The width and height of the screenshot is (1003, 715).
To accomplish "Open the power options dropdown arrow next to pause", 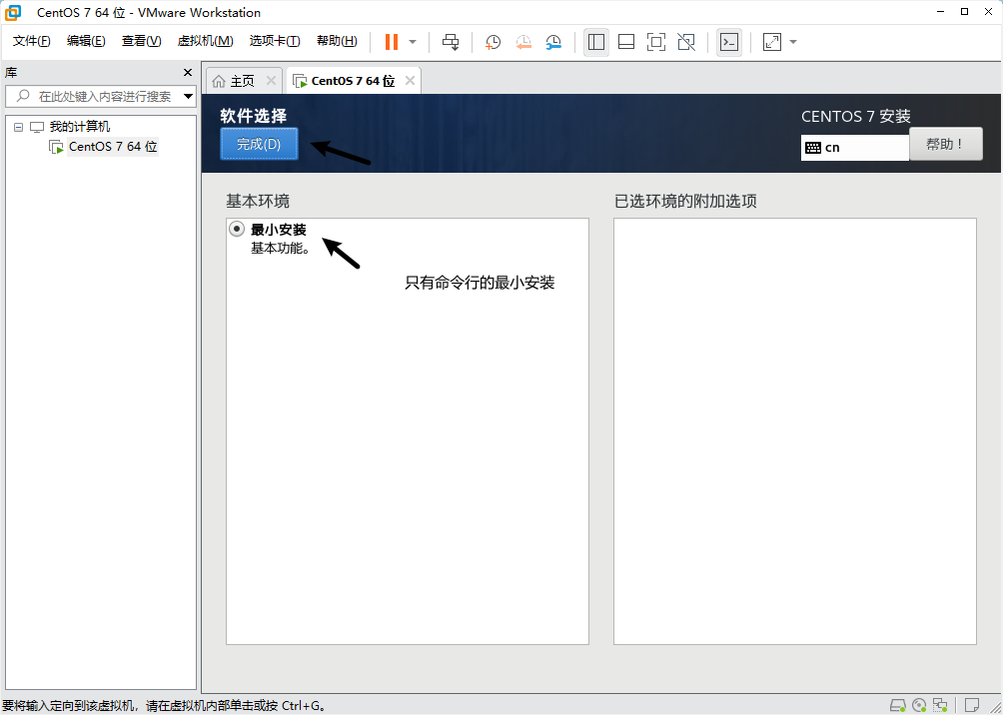I will coord(413,42).
